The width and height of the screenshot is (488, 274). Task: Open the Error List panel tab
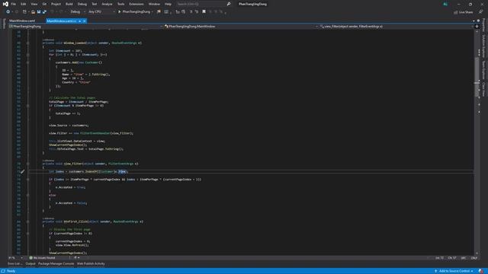tap(14, 264)
